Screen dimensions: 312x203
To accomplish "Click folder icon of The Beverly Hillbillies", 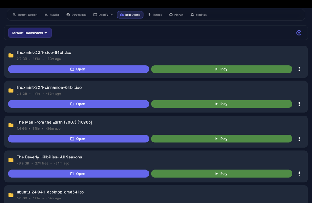I will click(x=11, y=160).
